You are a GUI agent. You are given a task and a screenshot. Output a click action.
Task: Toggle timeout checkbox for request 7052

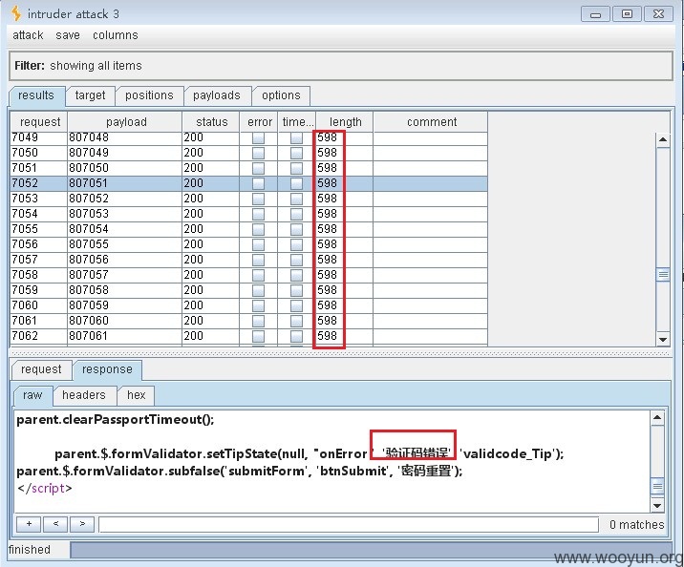(297, 183)
